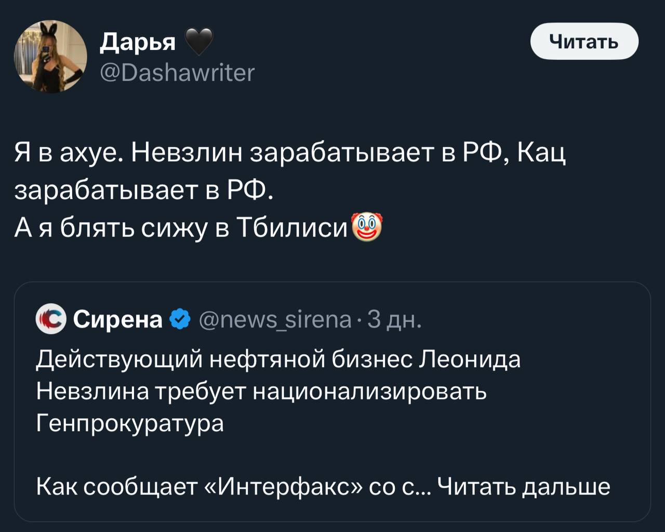
Task: Open the Сирена channel logo avatar
Action: [50, 319]
